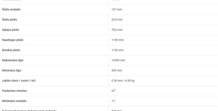Select the 10000 mm value
Screen dimensions: 218x111
tap(118, 60)
